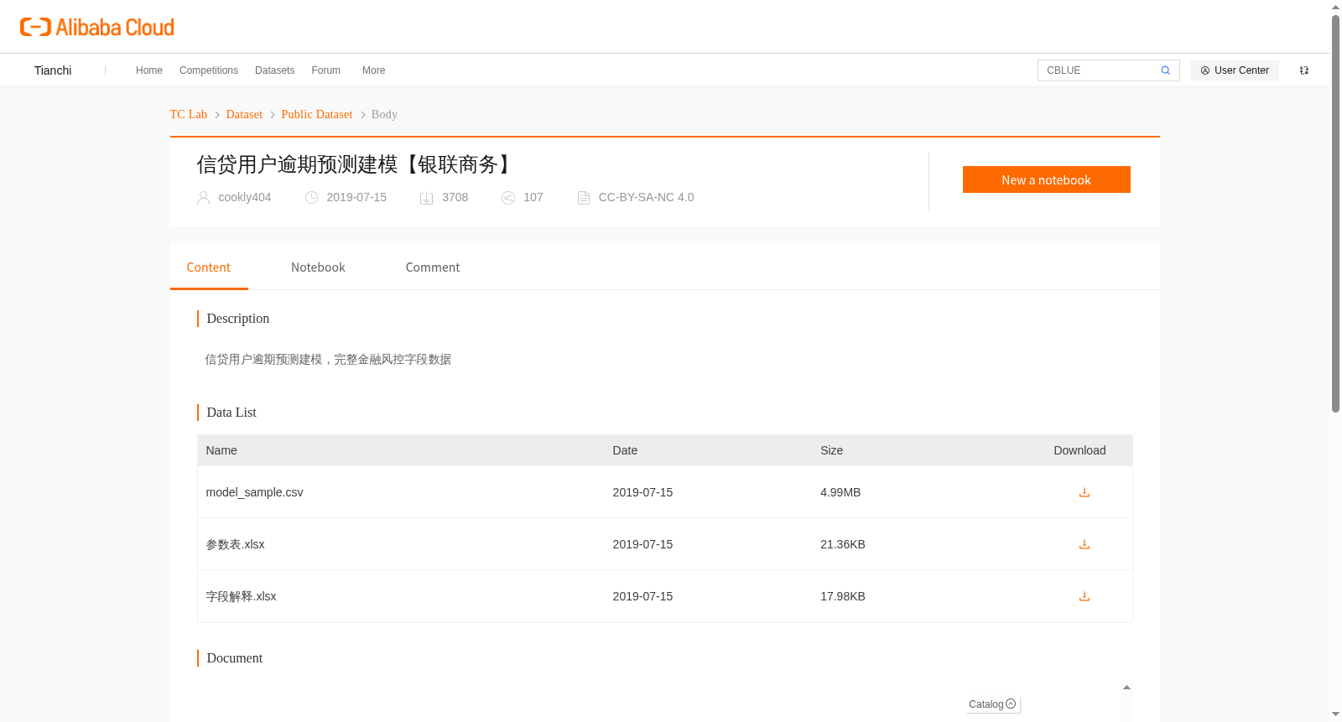1342x722 pixels.
Task: Click the download count icon next to 3708
Action: [x=426, y=198]
